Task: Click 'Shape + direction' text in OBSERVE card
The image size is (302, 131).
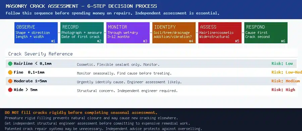Action: pos(33,33)
